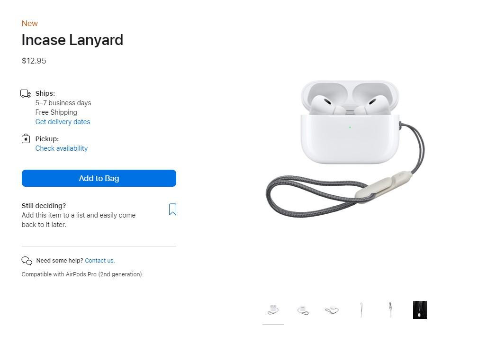This screenshot has height=337, width=478.
Task: Show the fourth thumbnail of the straight lanyard
Action: (361, 310)
